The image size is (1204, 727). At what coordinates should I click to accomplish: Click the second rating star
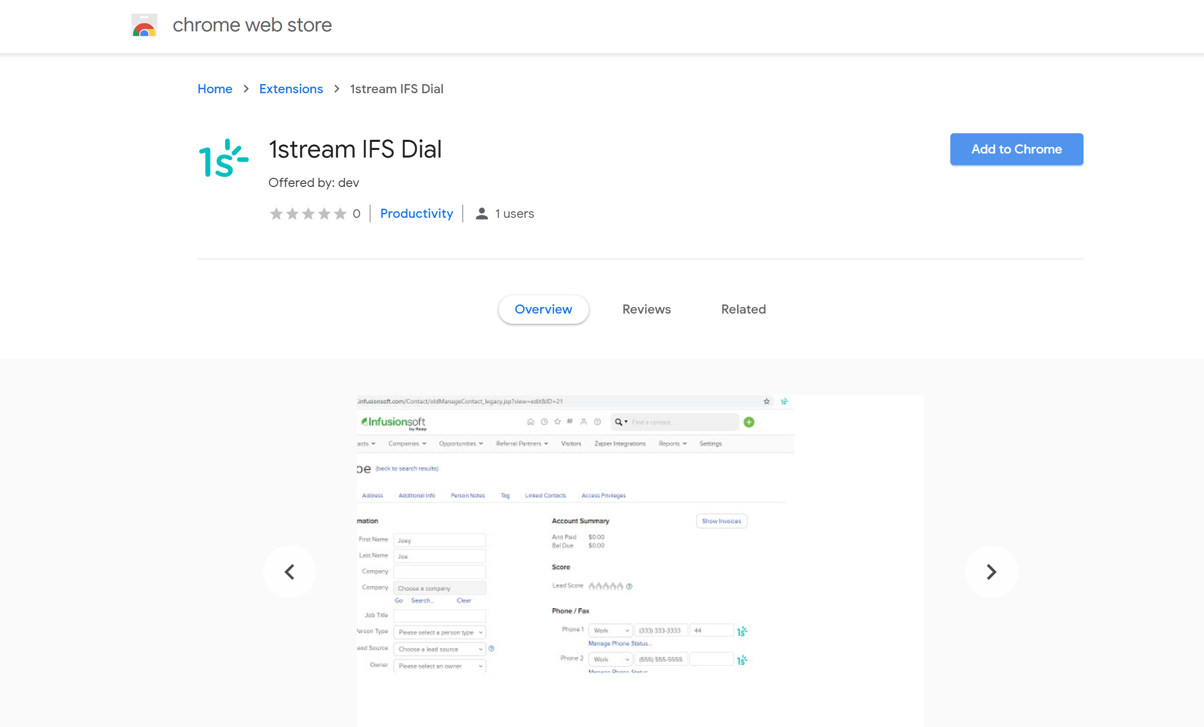pyautogui.click(x=292, y=214)
